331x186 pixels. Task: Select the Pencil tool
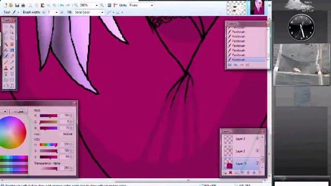(x=6, y=62)
